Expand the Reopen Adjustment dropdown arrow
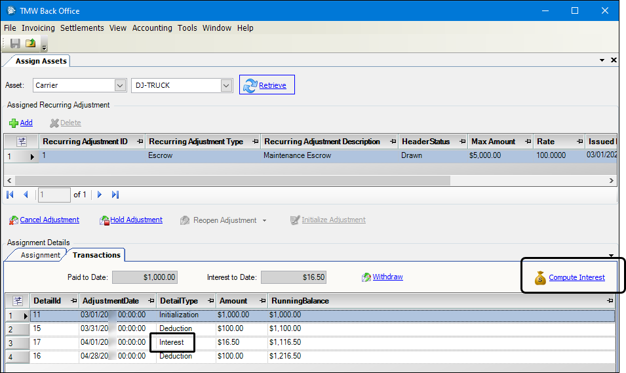Image resolution: width=626 pixels, height=373 pixels. point(265,221)
